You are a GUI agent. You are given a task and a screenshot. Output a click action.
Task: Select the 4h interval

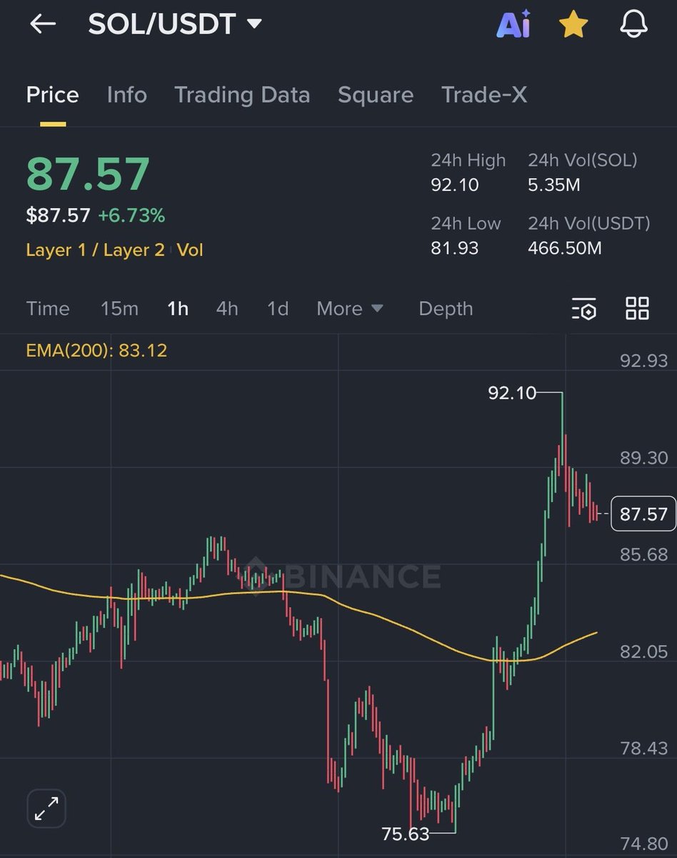pos(227,309)
